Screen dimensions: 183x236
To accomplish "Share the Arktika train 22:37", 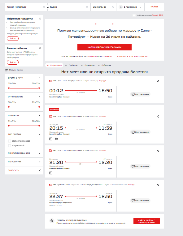I will click(158, 185).
